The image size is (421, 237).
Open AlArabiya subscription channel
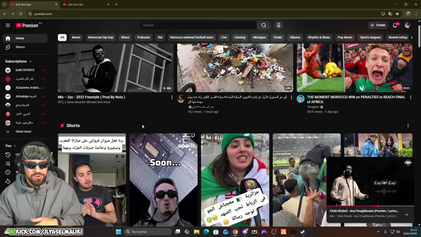coord(25,96)
